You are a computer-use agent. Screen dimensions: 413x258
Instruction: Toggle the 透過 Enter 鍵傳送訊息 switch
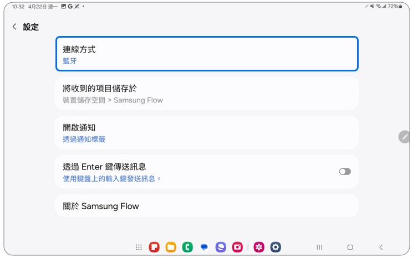(345, 172)
